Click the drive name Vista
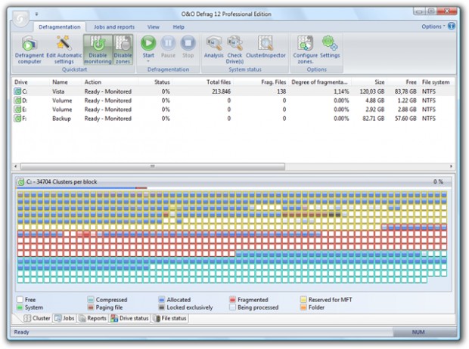The height and width of the screenshot is (349, 469). 58,91
